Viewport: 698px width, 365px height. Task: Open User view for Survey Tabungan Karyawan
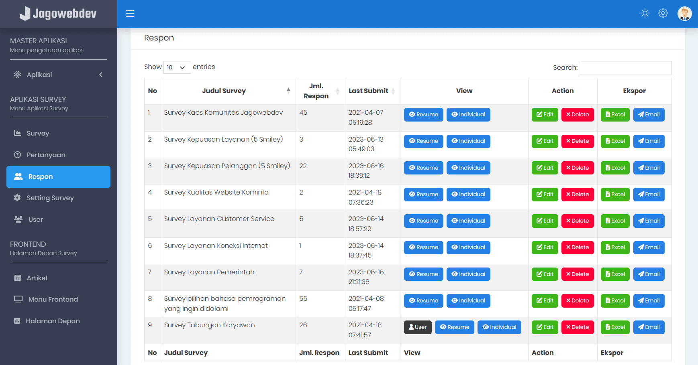coord(418,327)
